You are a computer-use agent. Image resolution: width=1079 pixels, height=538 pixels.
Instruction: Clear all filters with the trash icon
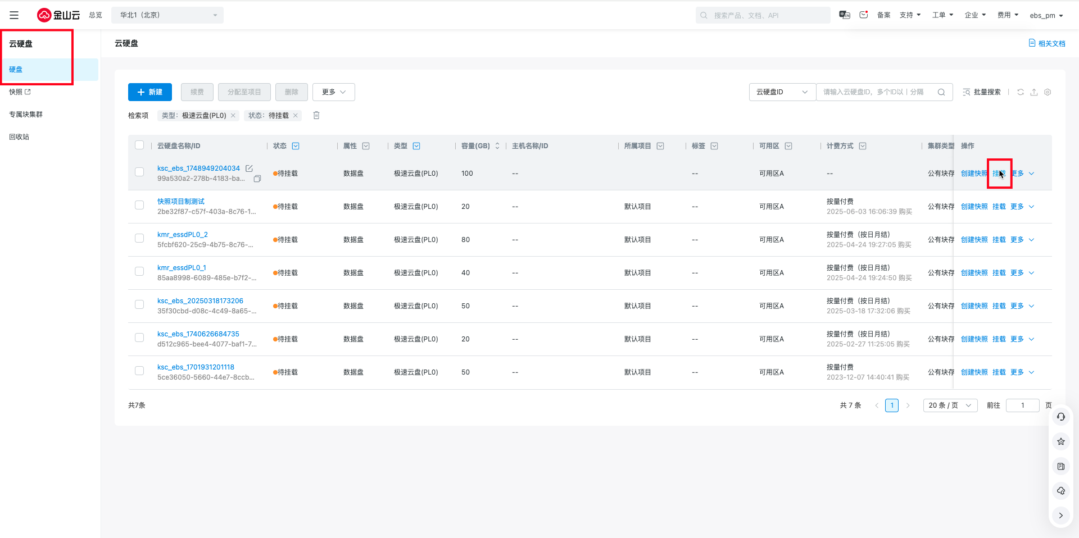(316, 115)
